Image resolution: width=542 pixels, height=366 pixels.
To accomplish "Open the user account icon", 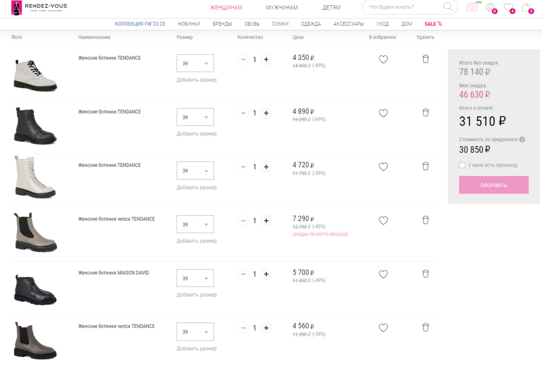I will point(491,7).
